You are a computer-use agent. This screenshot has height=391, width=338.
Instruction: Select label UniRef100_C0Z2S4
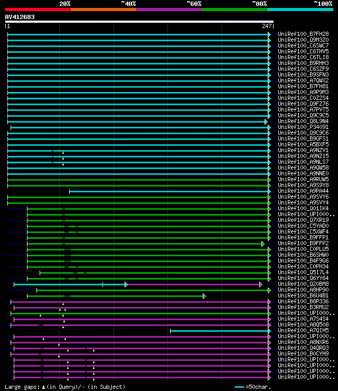coord(303,98)
